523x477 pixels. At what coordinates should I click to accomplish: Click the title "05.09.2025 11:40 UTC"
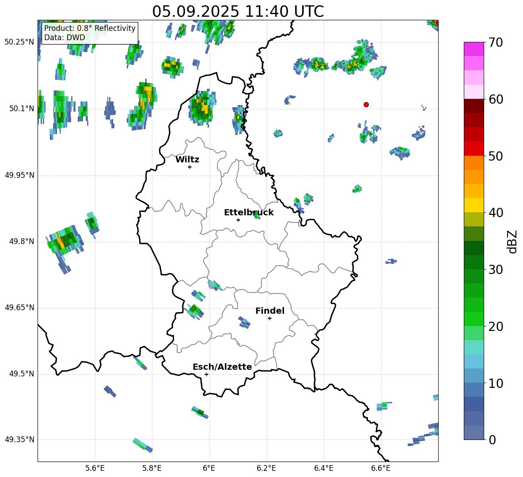pos(238,11)
